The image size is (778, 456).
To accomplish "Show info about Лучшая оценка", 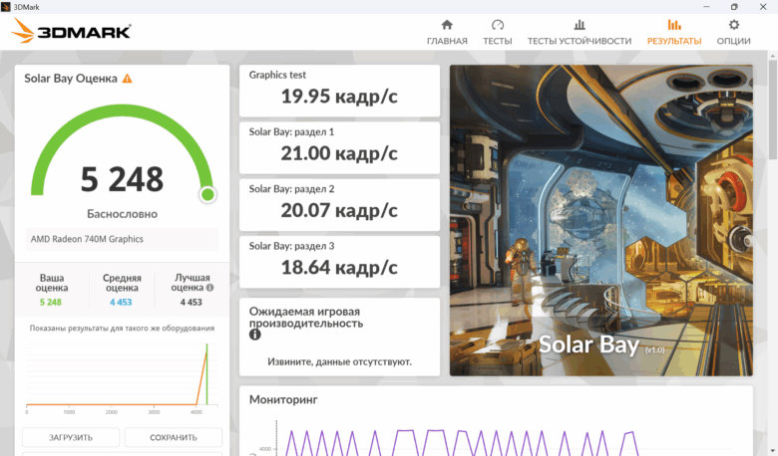I will click(x=209, y=288).
